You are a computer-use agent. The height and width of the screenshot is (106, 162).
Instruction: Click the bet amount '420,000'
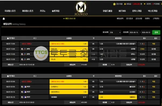point(84,103)
